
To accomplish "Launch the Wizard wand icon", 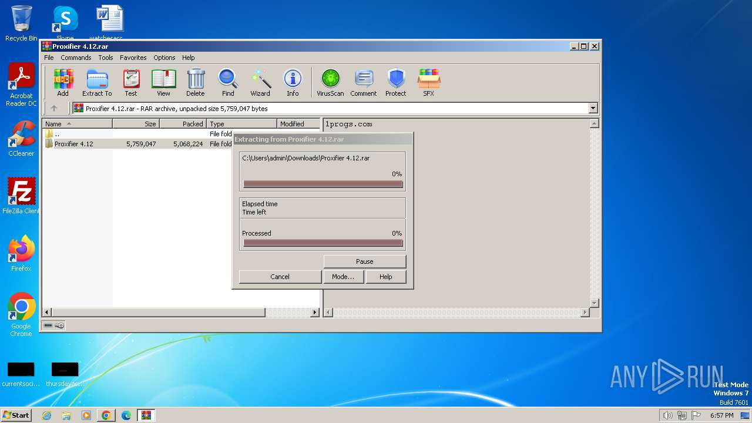I will coord(260,82).
